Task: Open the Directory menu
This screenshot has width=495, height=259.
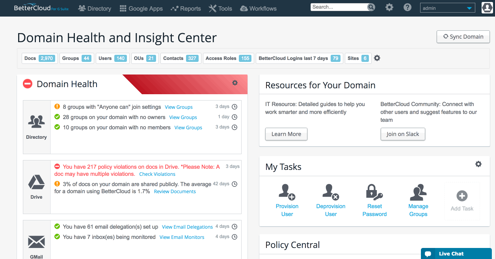Action: pos(95,8)
